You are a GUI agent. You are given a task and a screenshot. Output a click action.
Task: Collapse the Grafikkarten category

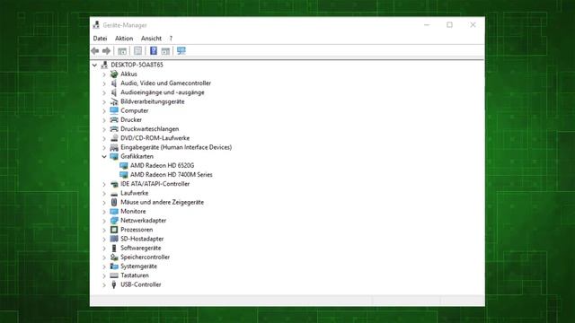coord(104,156)
